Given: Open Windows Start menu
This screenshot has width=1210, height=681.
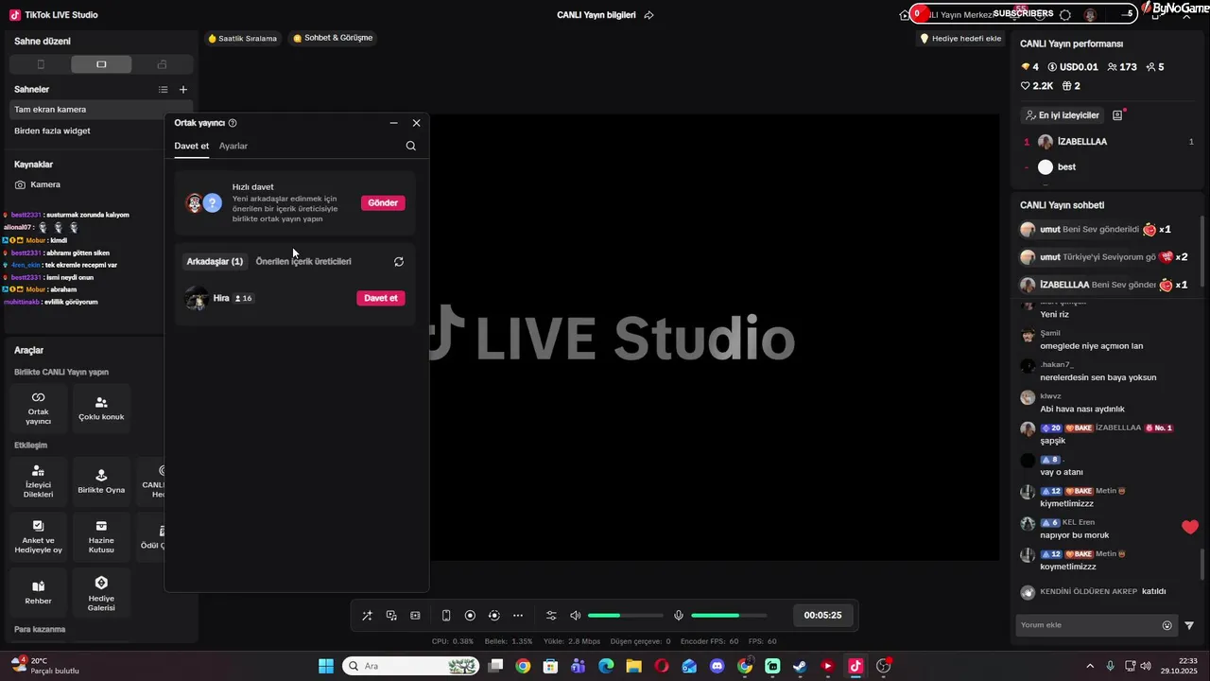Looking at the screenshot, I should click(326, 666).
